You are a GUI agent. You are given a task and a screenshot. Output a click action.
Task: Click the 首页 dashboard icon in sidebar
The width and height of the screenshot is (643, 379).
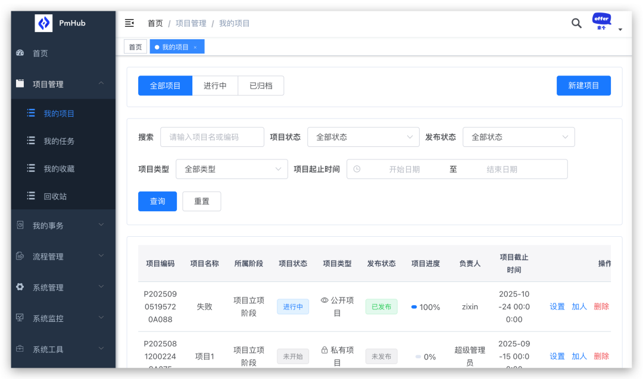pos(20,53)
